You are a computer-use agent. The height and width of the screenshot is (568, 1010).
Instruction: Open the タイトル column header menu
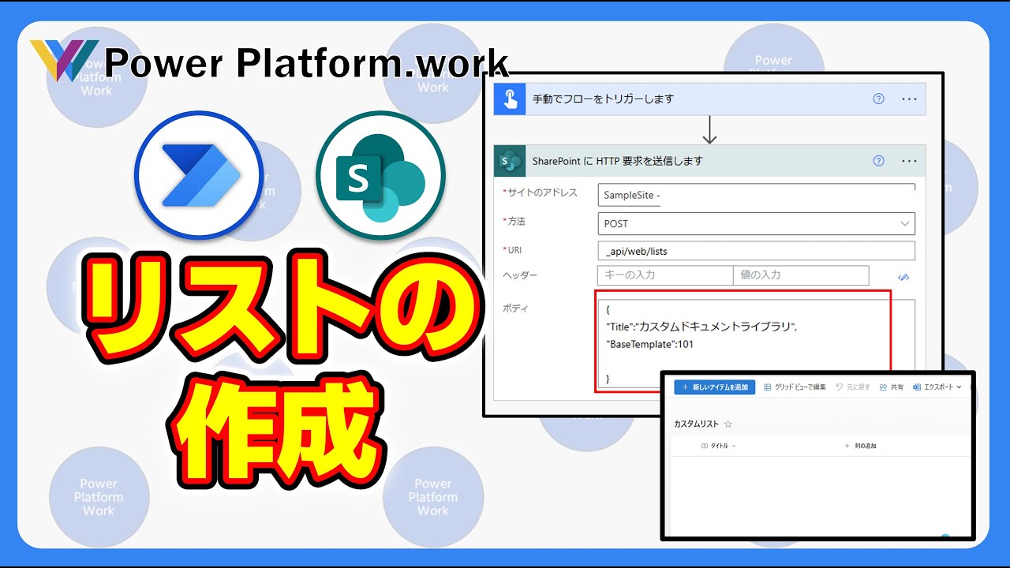pos(718,446)
